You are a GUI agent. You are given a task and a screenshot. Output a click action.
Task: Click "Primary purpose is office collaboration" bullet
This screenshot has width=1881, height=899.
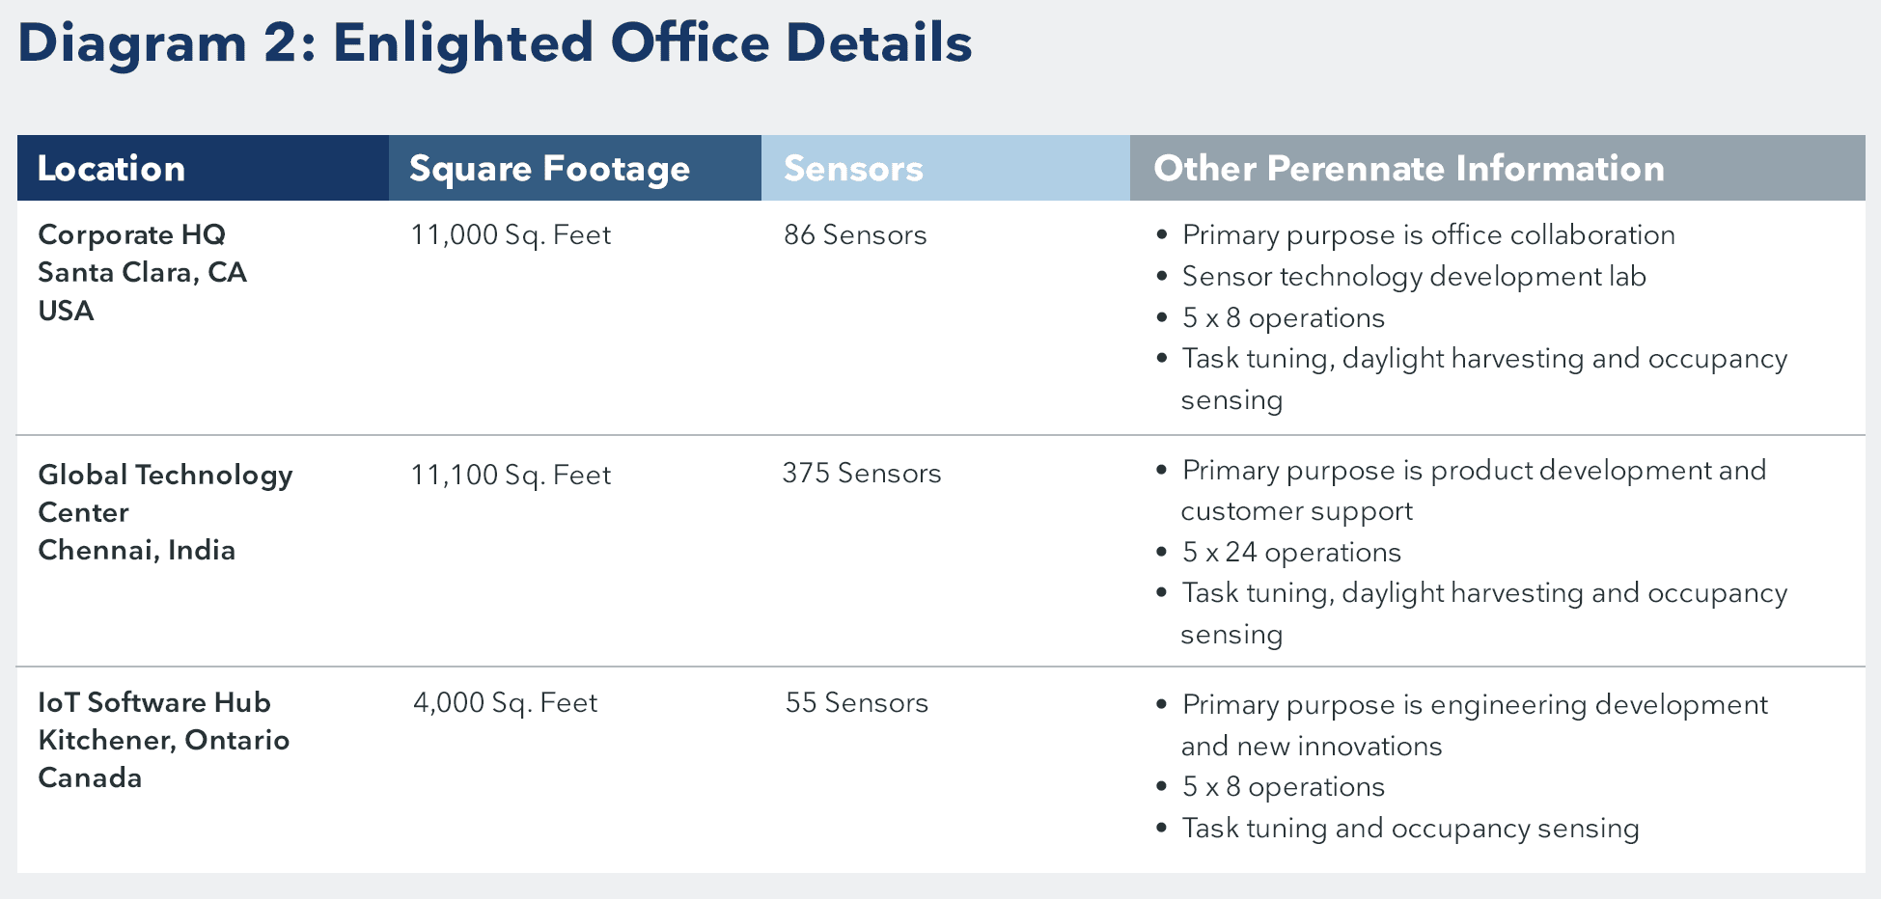point(1427,235)
